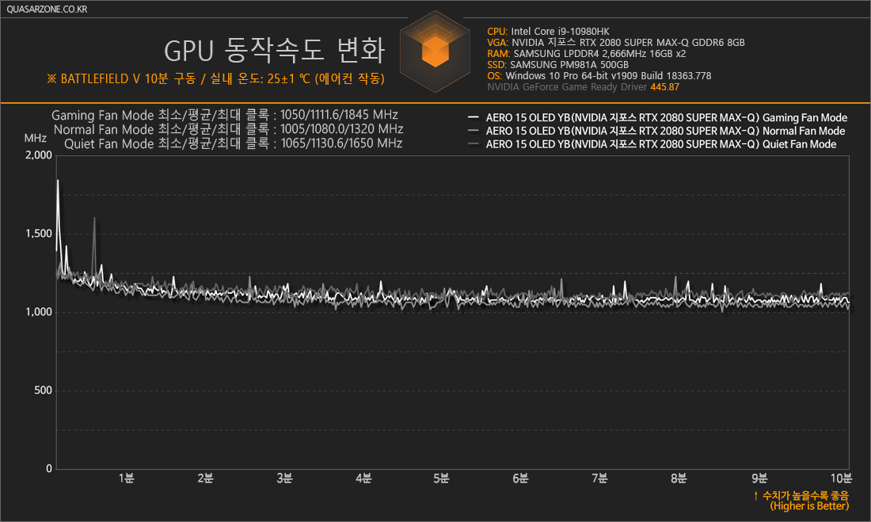
Task: Click the 1,500 y-axis label
Action: coord(39,234)
